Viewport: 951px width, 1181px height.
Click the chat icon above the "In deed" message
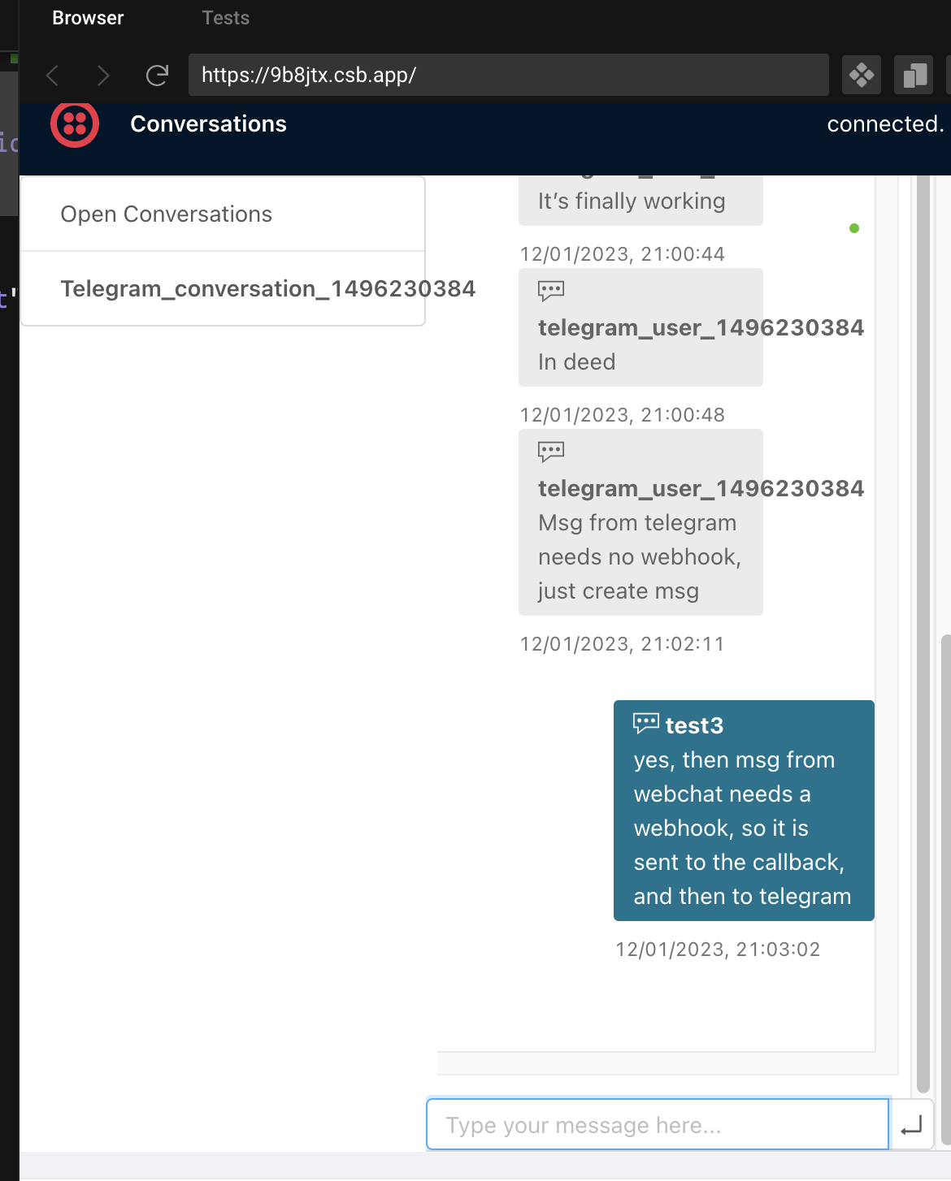point(551,291)
